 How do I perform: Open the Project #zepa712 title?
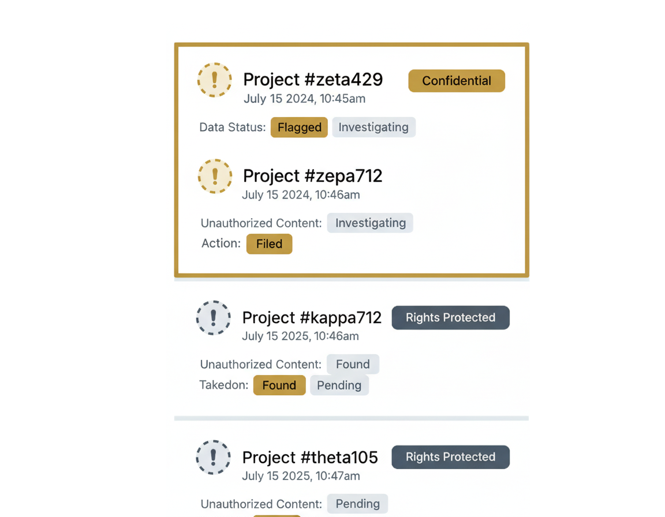(312, 175)
